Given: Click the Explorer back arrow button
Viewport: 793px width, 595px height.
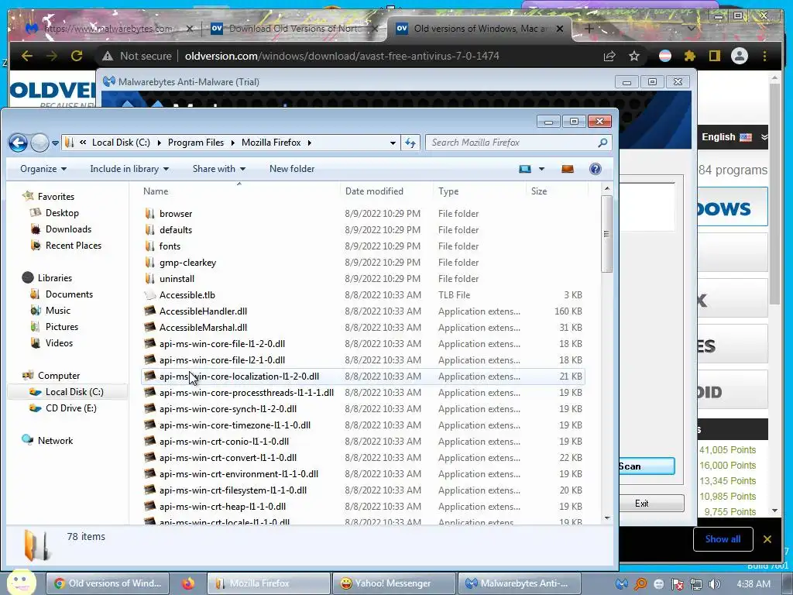Looking at the screenshot, I should click(19, 143).
